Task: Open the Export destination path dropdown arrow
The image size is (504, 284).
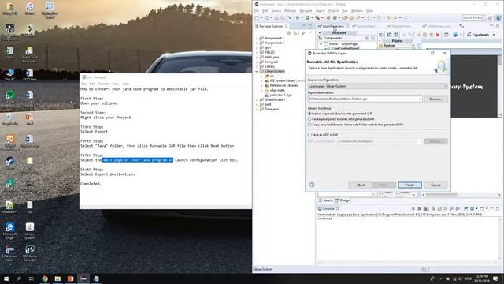Action: (x=420, y=99)
